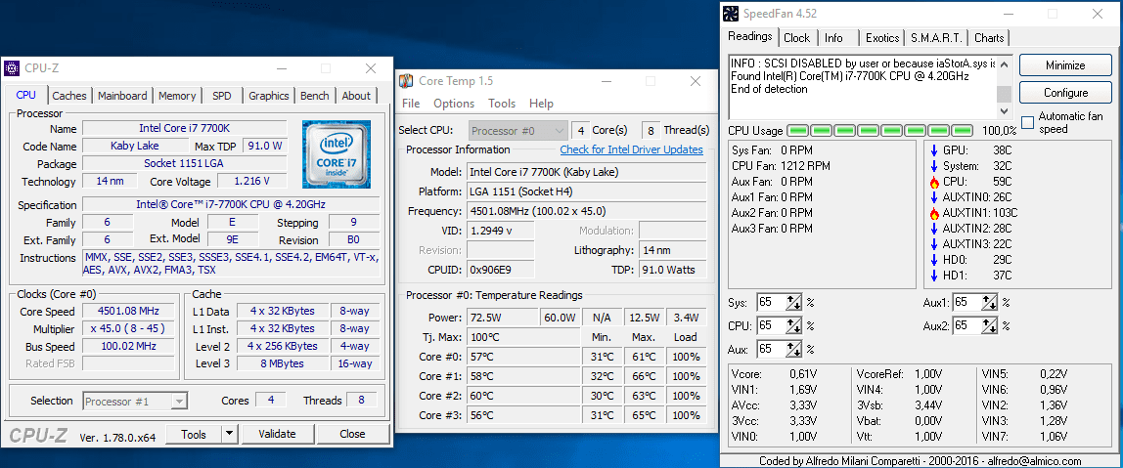The height and width of the screenshot is (468, 1123).
Task: Adjust the CPU fan speed stepper
Action: pos(793,325)
